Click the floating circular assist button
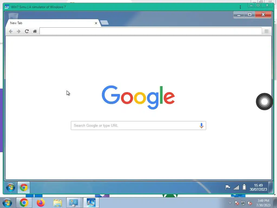This screenshot has width=277, height=208. (265, 102)
